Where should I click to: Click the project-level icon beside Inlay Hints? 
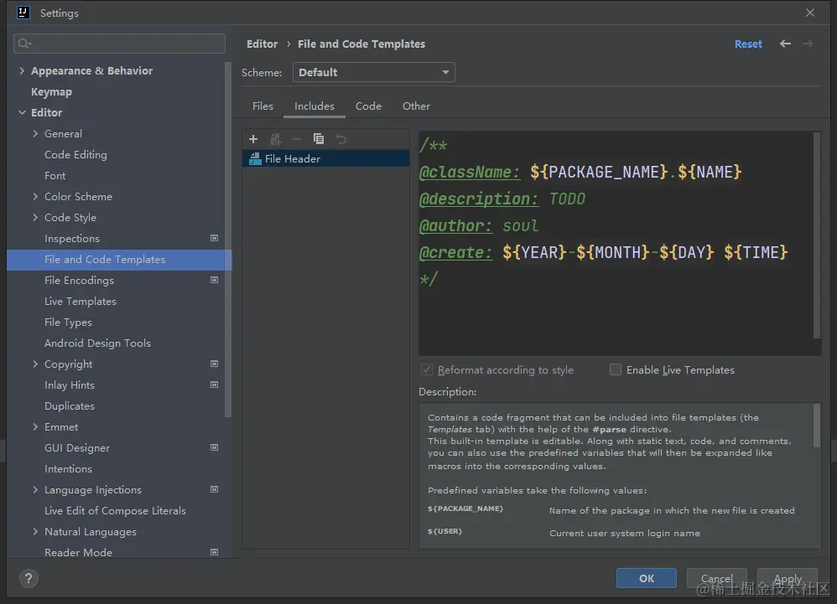tap(214, 385)
